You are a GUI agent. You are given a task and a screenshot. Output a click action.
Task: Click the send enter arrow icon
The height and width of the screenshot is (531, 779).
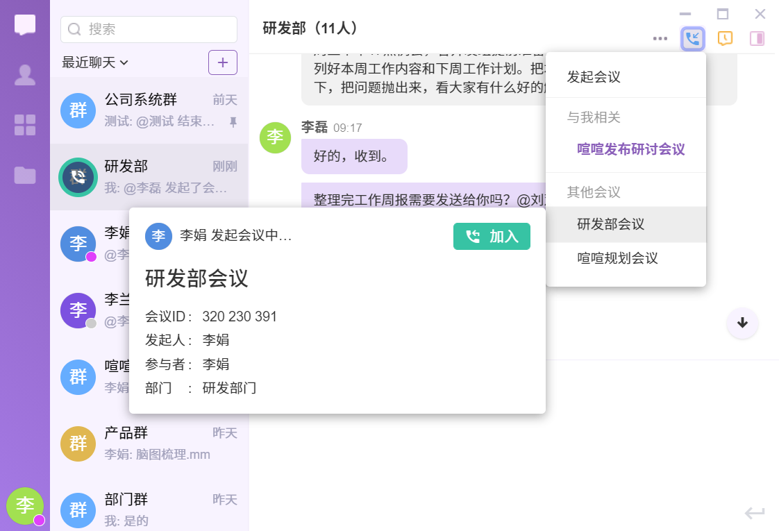tap(755, 513)
